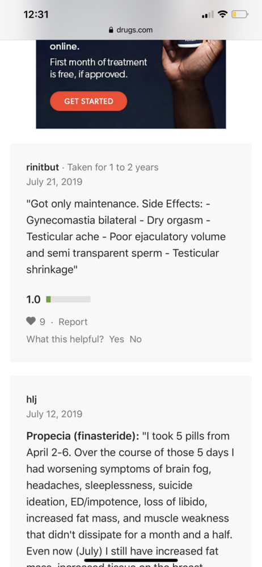
Task: Tap the drugs.com address bar
Action: point(131,30)
